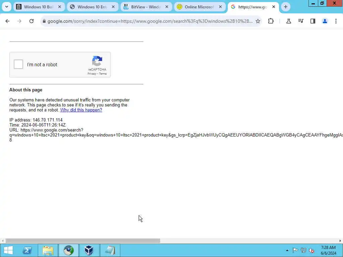Select the active google.com tab

(253, 7)
